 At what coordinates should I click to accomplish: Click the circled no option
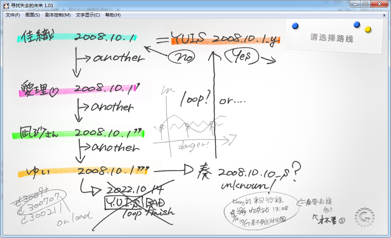(181, 57)
